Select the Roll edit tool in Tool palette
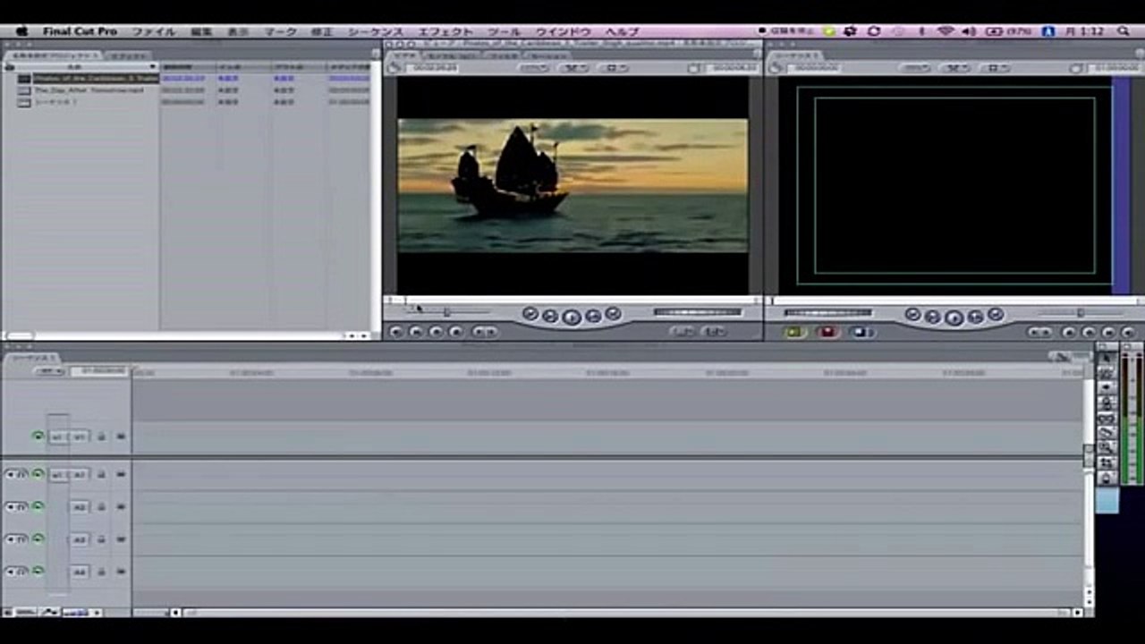1145x644 pixels. click(1107, 403)
